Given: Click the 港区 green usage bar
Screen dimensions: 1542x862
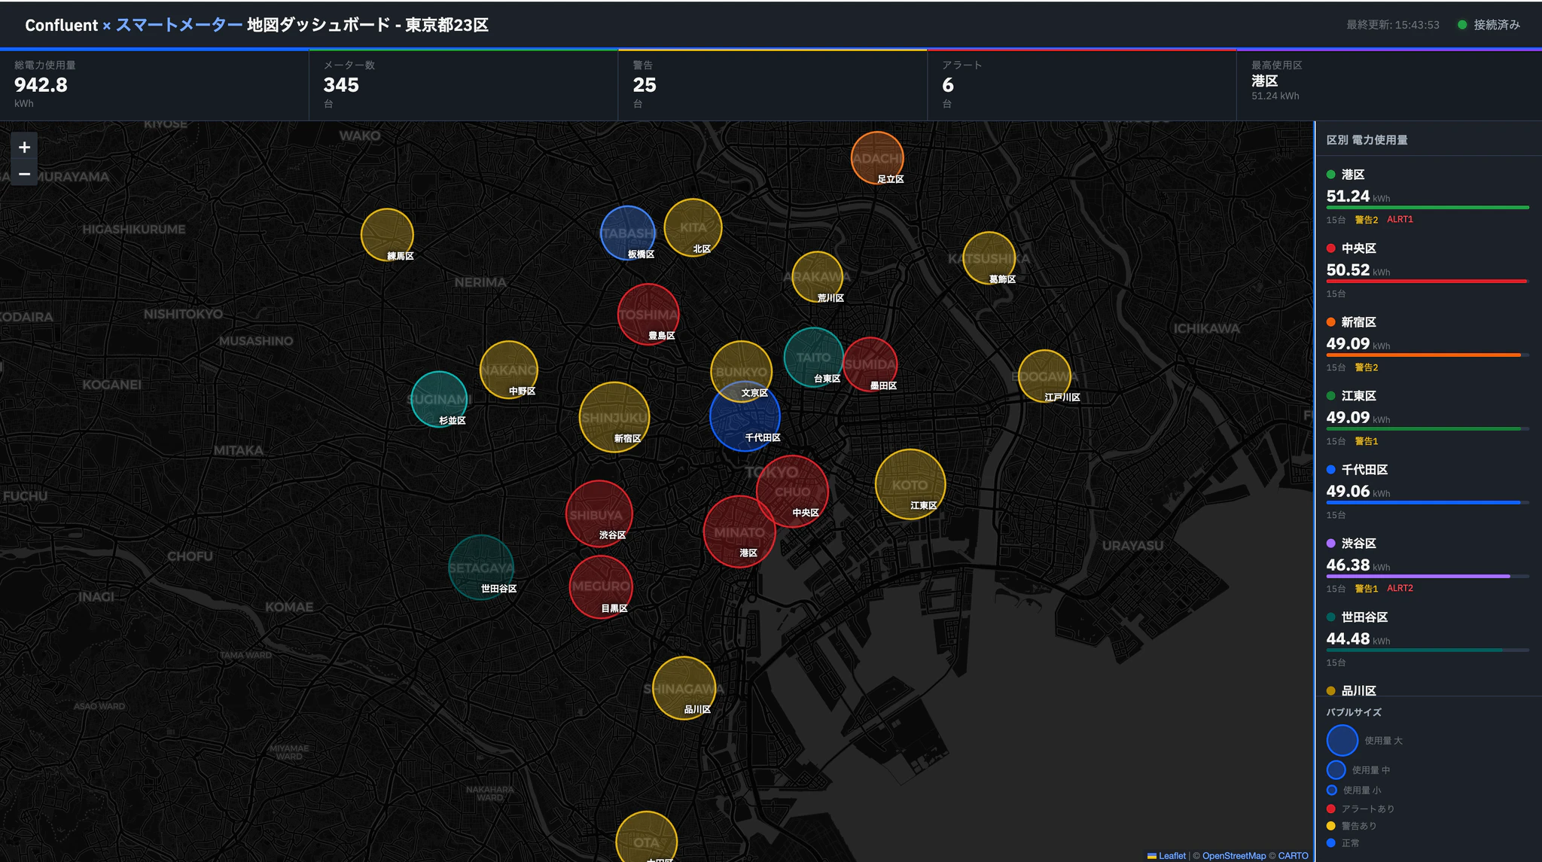Looking at the screenshot, I should point(1428,207).
